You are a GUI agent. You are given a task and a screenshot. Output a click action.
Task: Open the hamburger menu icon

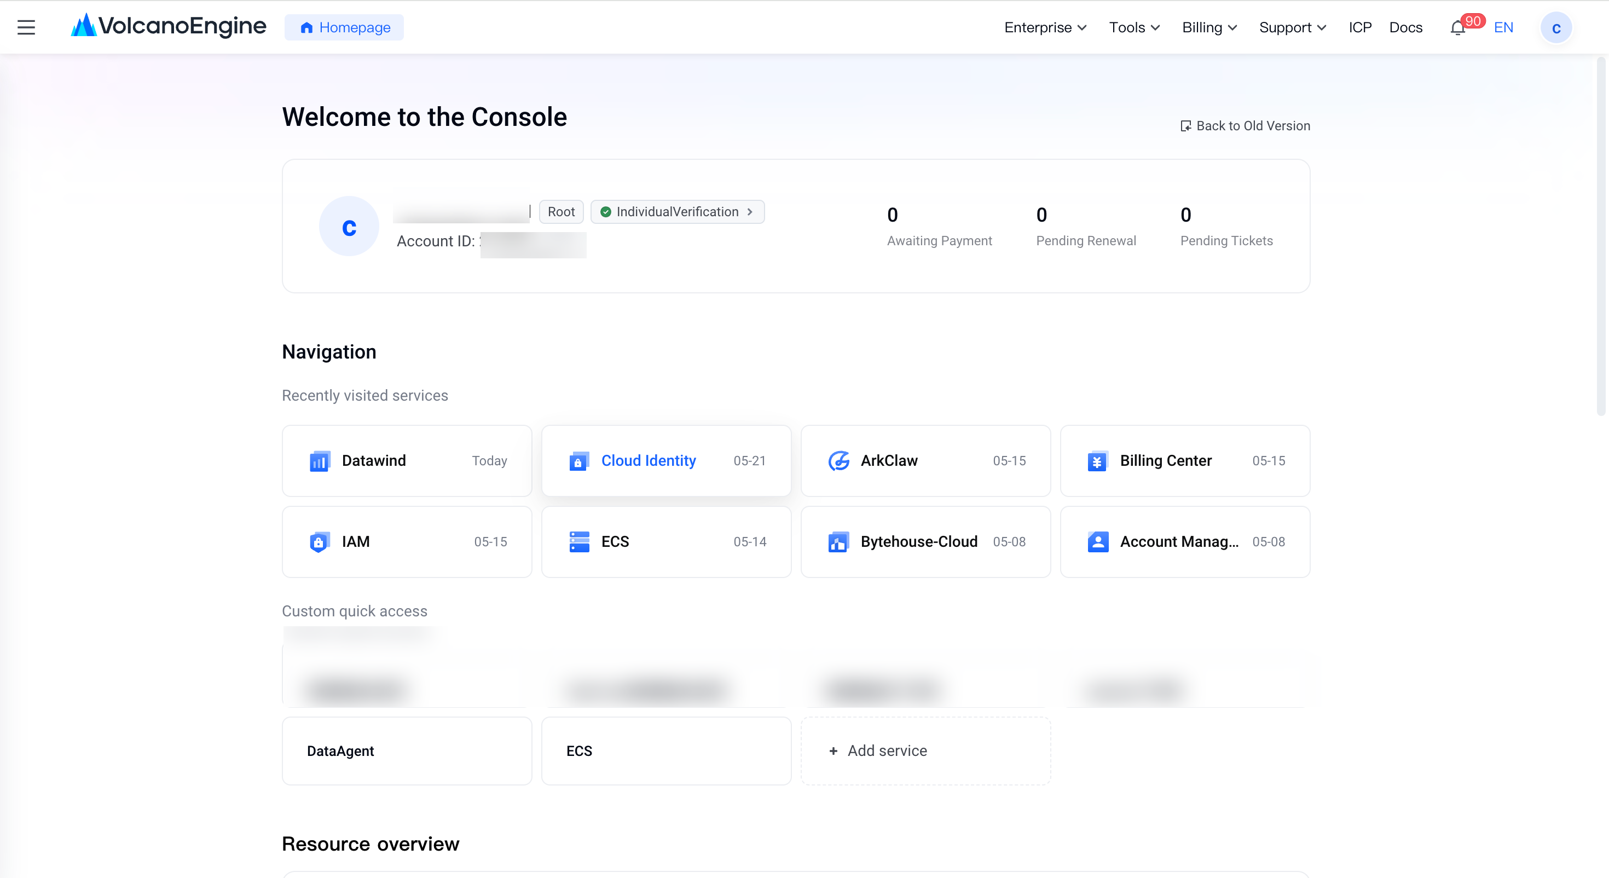26,27
